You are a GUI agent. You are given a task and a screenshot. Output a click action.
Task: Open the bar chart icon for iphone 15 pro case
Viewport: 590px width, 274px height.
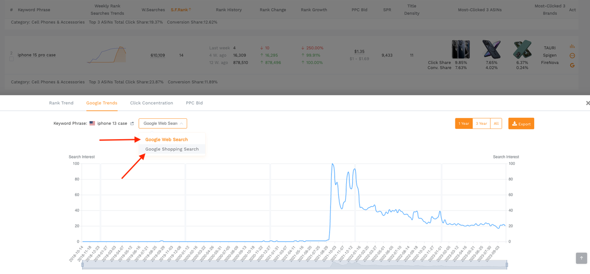[572, 46]
